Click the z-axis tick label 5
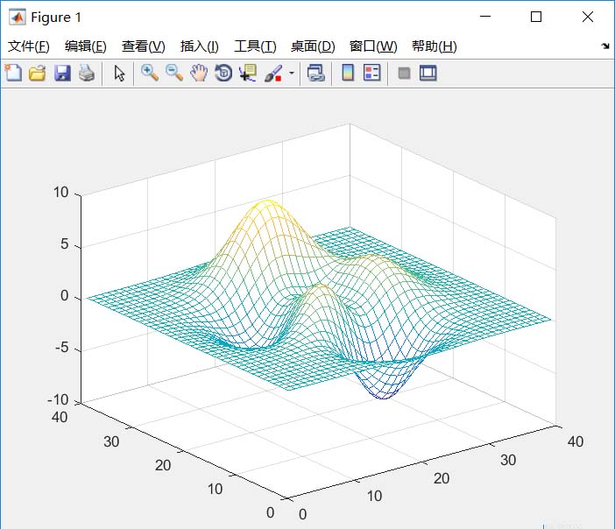Viewport: 615px width, 529px height. point(65,244)
